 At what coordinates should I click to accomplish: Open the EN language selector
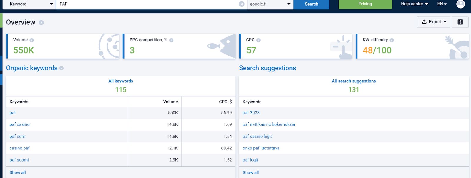pyautogui.click(x=442, y=4)
